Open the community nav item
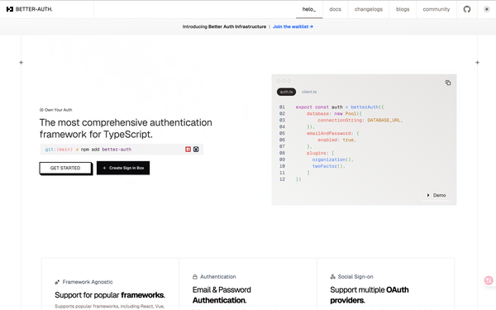496x310 pixels. pos(436,9)
